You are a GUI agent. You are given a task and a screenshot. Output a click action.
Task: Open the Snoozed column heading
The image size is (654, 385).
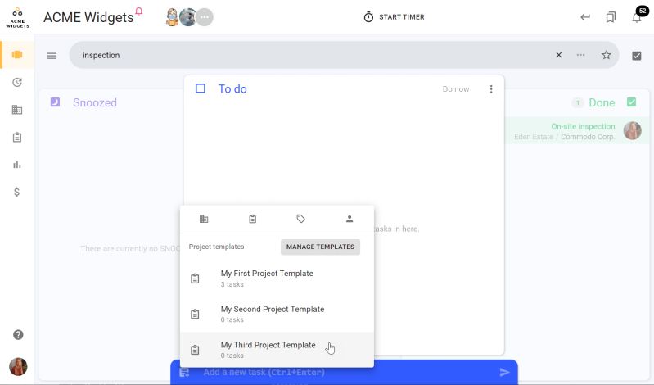pyautogui.click(x=95, y=102)
